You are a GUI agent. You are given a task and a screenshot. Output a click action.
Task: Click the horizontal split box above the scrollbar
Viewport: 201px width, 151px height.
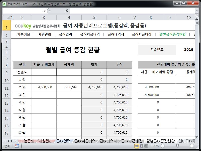[x=196, y=16]
